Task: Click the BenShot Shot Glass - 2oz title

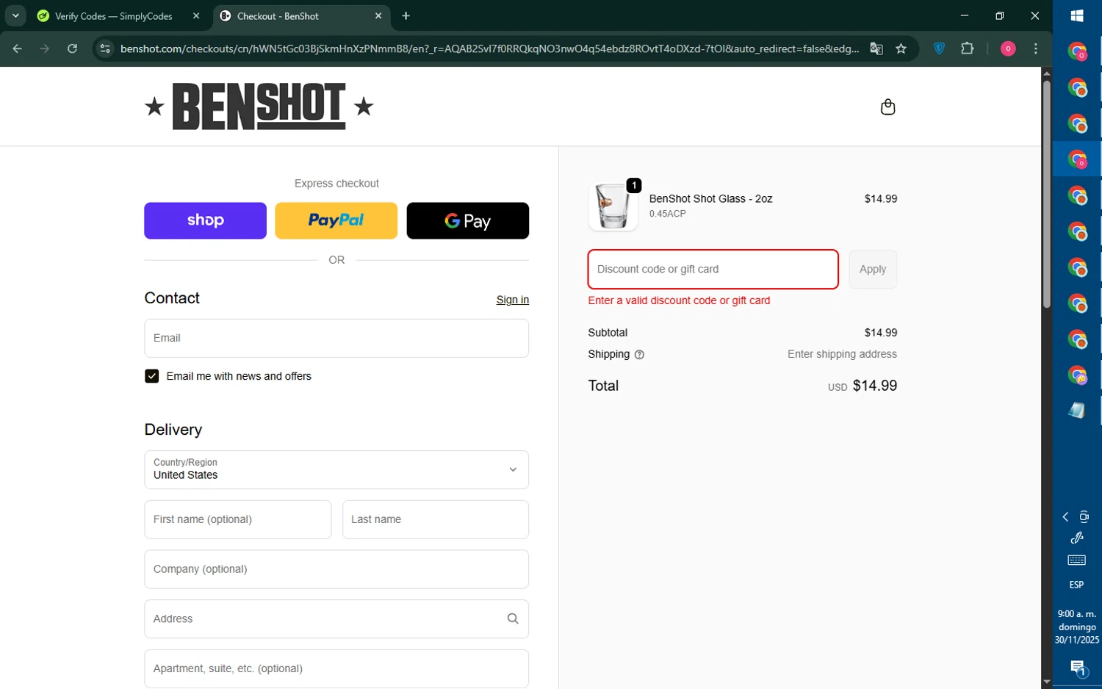Action: (710, 198)
